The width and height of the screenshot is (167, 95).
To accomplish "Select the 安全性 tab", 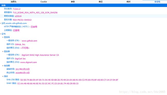I will [x=157, y=2].
